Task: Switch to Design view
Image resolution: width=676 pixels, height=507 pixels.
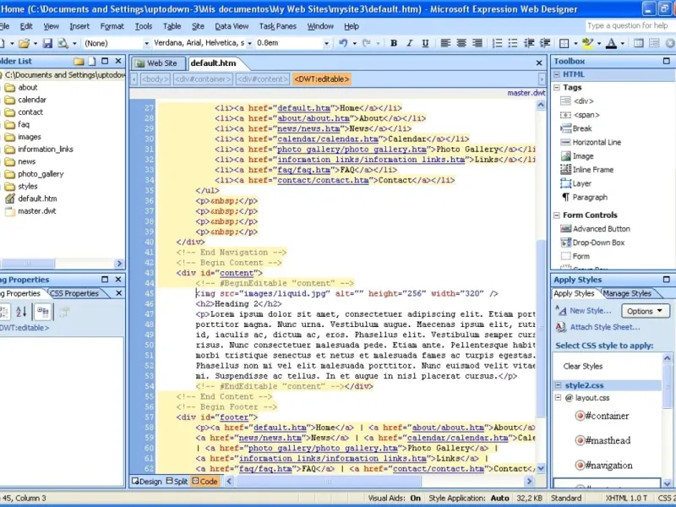Action: coord(147,481)
